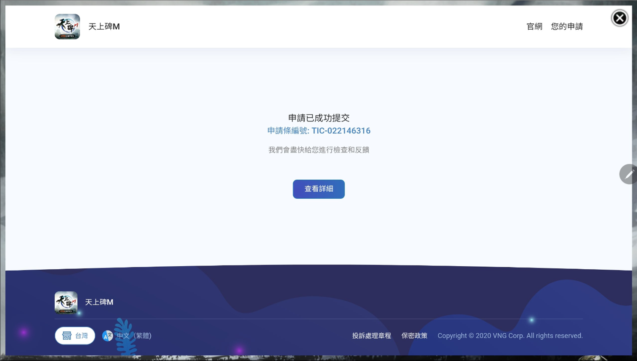
Task: View the 保密政策 page
Action: point(414,336)
